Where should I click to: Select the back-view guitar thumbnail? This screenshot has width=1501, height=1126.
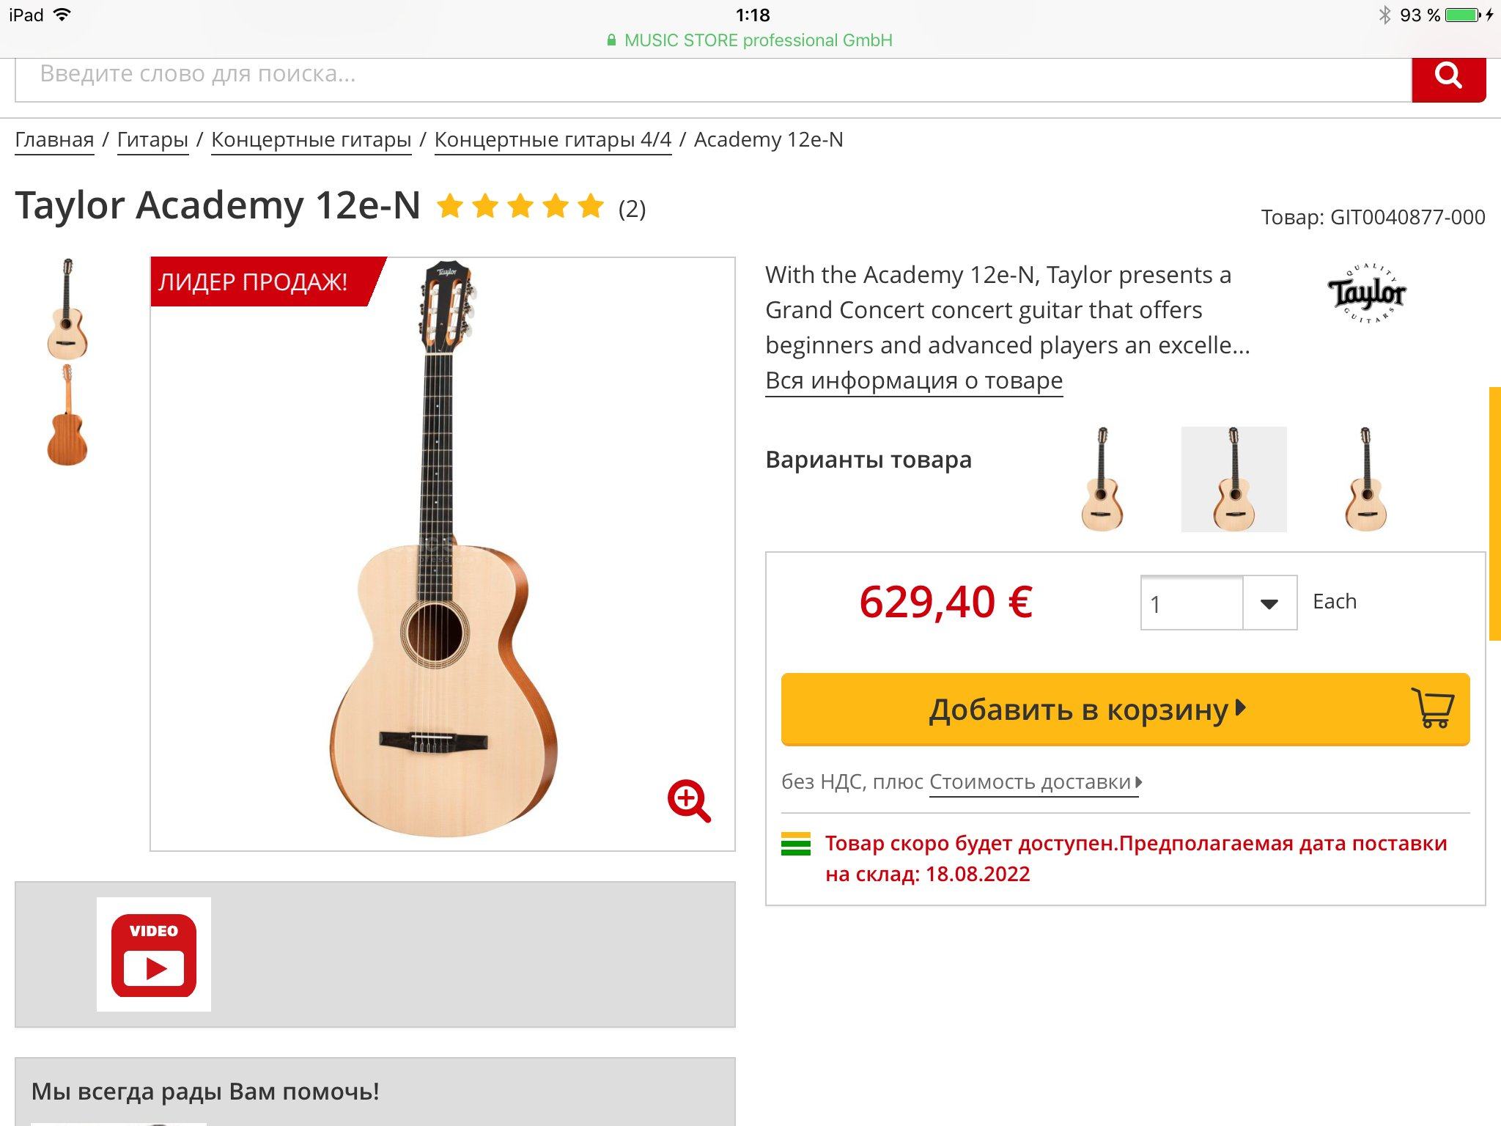[x=67, y=416]
